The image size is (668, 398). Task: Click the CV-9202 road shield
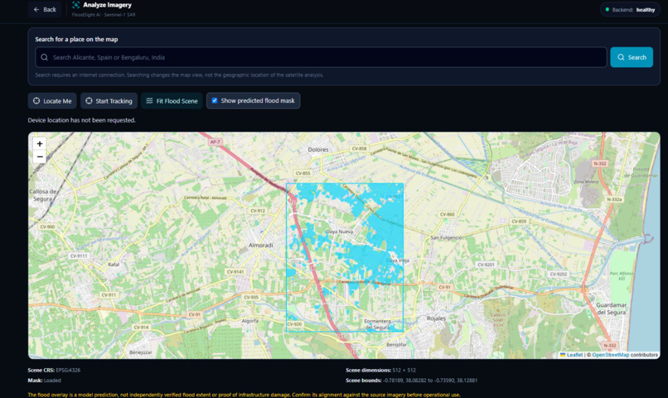(x=559, y=274)
